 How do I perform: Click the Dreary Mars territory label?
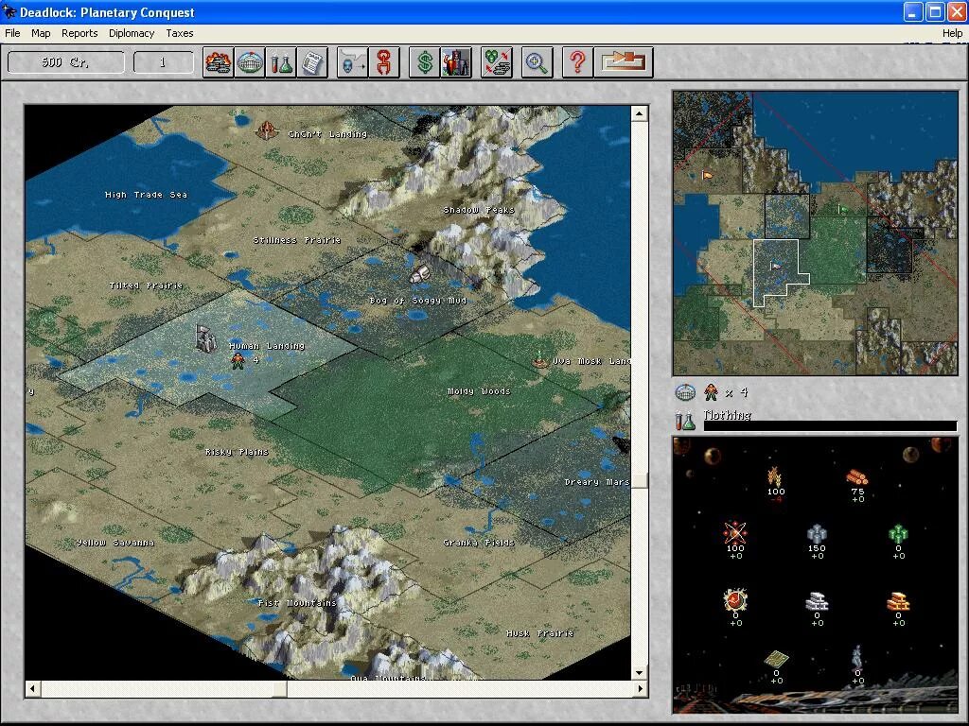point(597,482)
